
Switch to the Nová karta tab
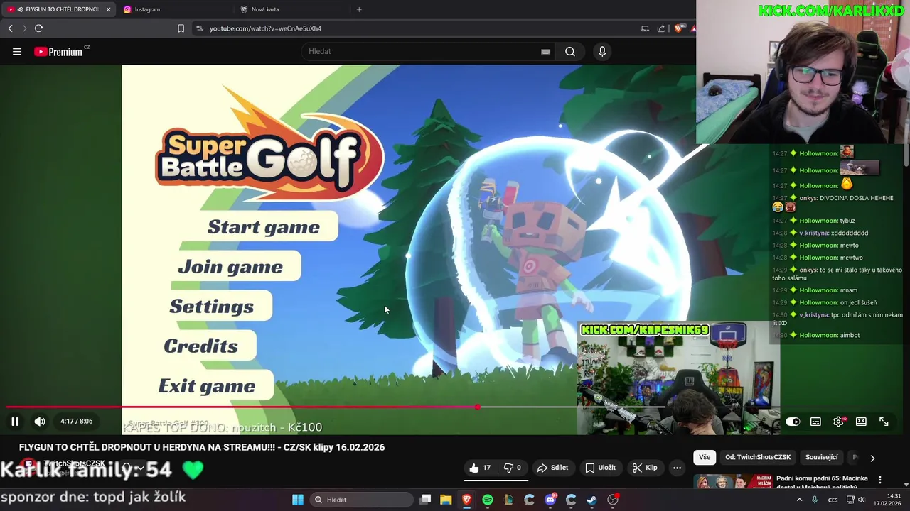[291, 9]
